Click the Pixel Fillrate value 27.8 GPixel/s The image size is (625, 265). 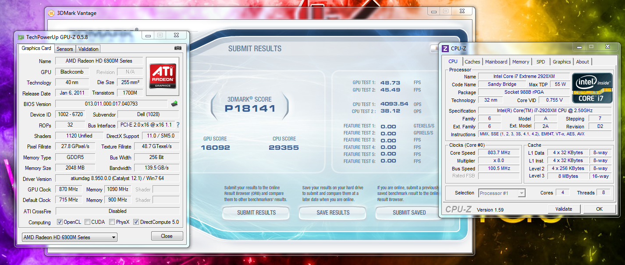(75, 146)
